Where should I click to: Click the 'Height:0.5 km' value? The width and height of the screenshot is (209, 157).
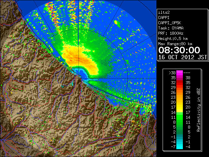[x=173, y=39]
